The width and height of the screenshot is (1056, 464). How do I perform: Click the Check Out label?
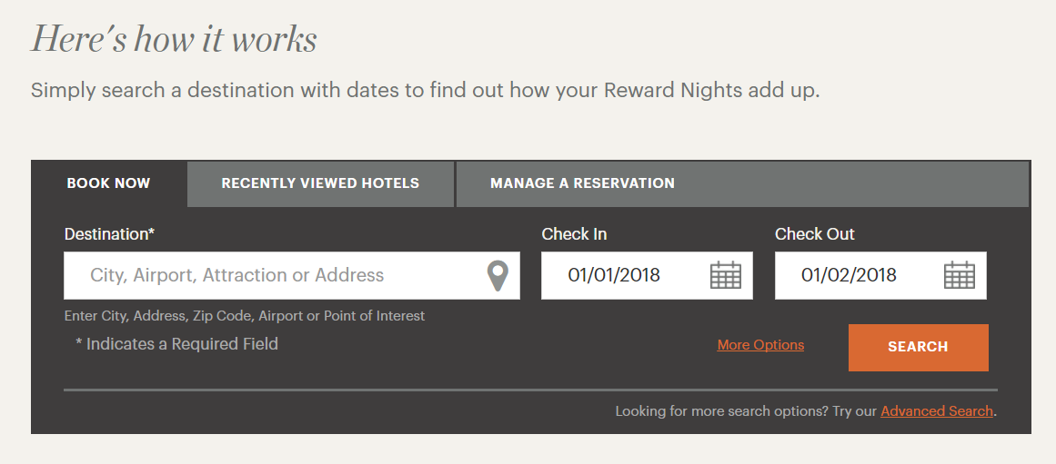click(814, 234)
